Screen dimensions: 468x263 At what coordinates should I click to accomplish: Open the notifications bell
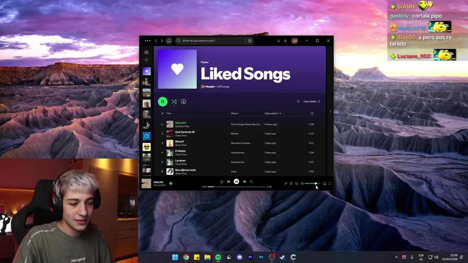click(278, 41)
